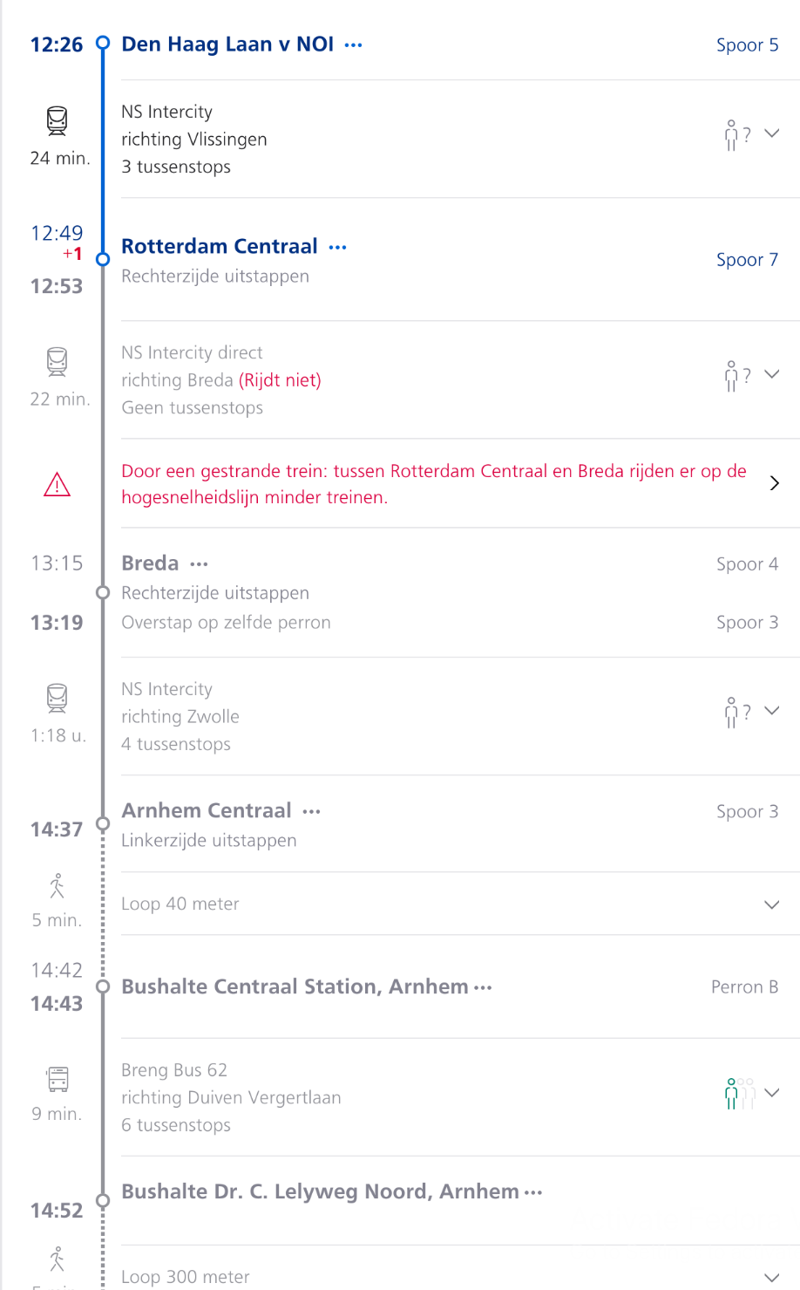Expand the Loop 300 meter walking section
The height and width of the screenshot is (1290, 800).
[771, 1278]
